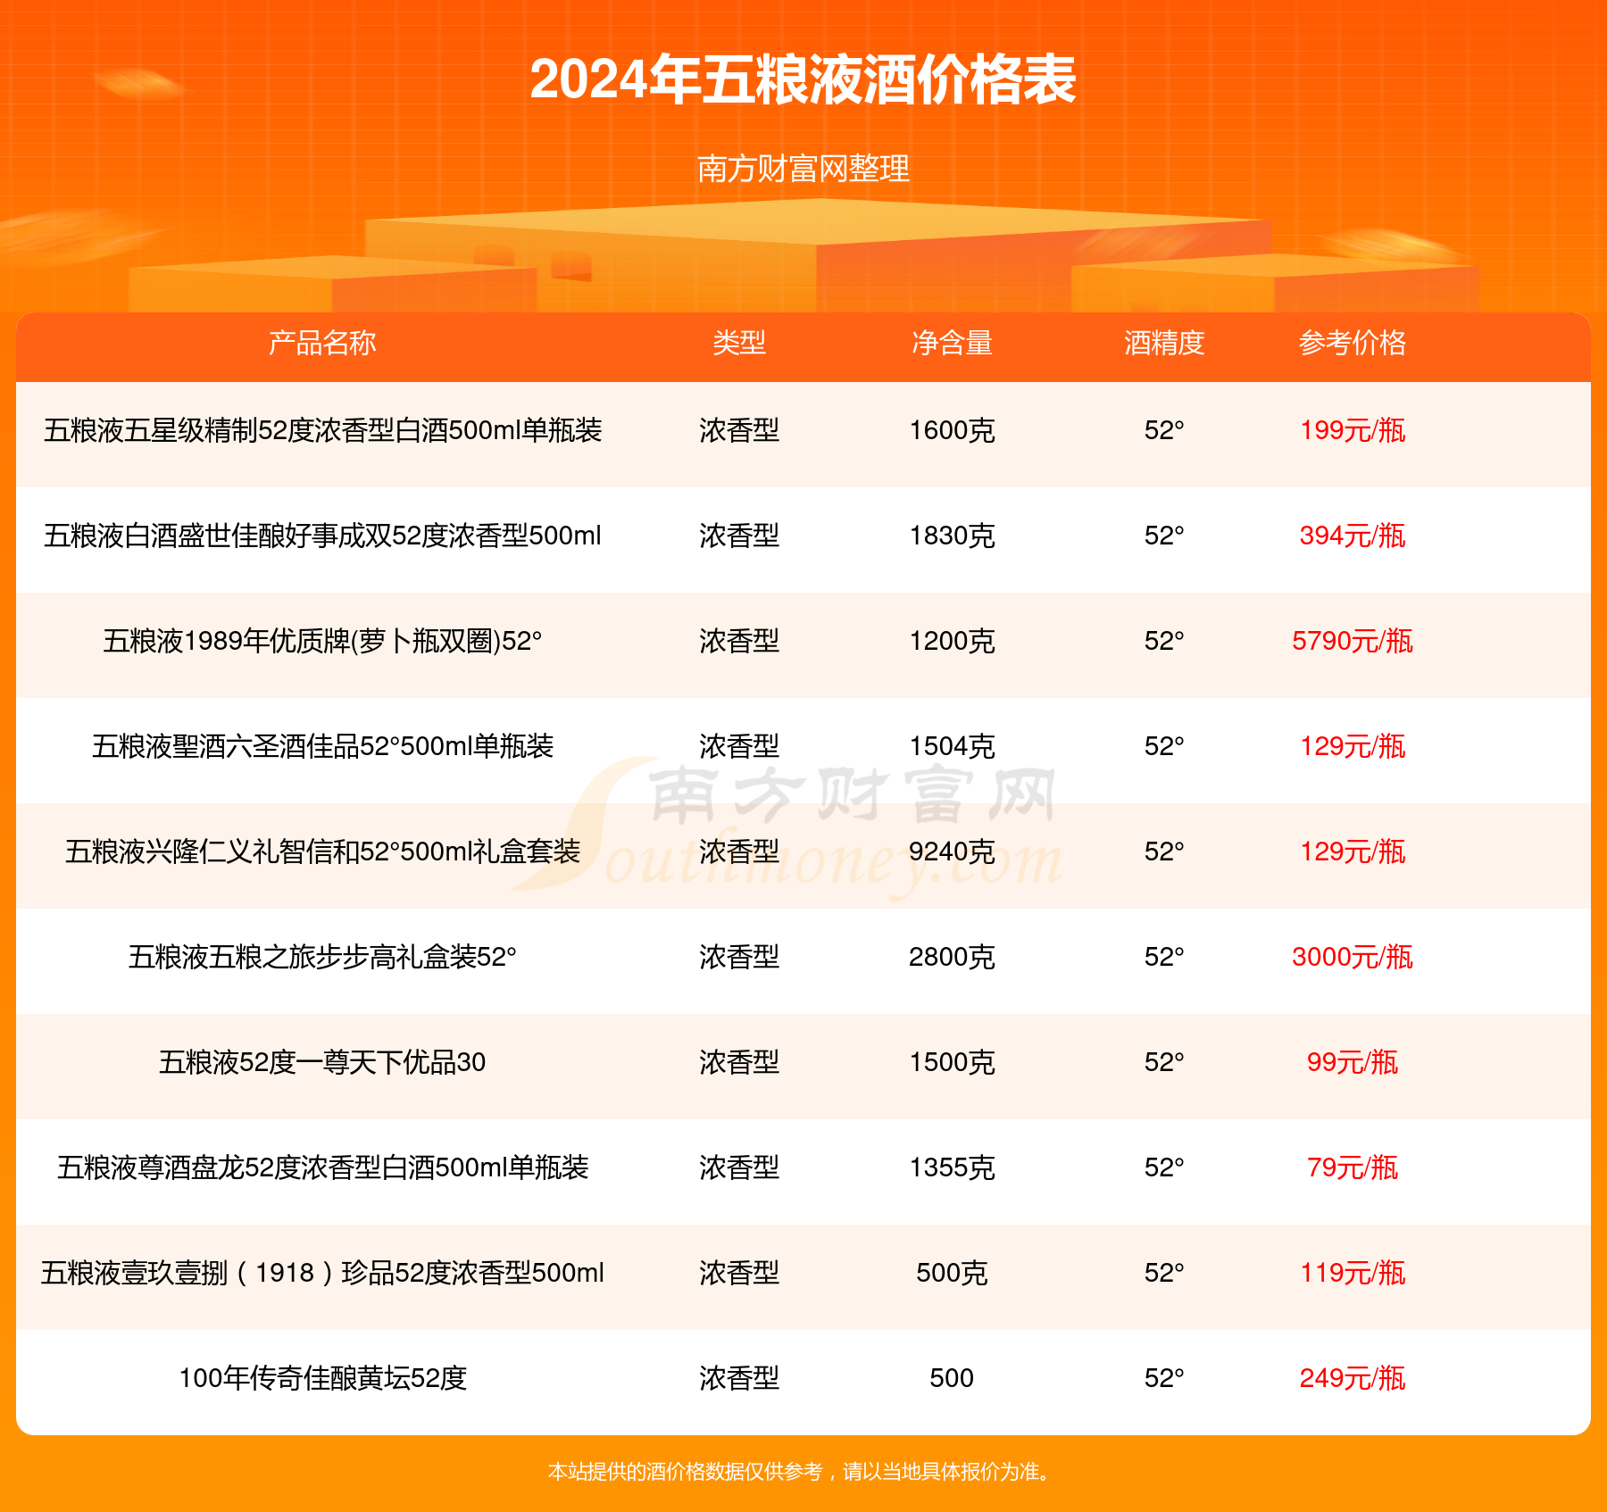Click 52° in the 盛世佳酿好事成双 row
Screen dimensions: 1607x1512
click(x=1164, y=536)
